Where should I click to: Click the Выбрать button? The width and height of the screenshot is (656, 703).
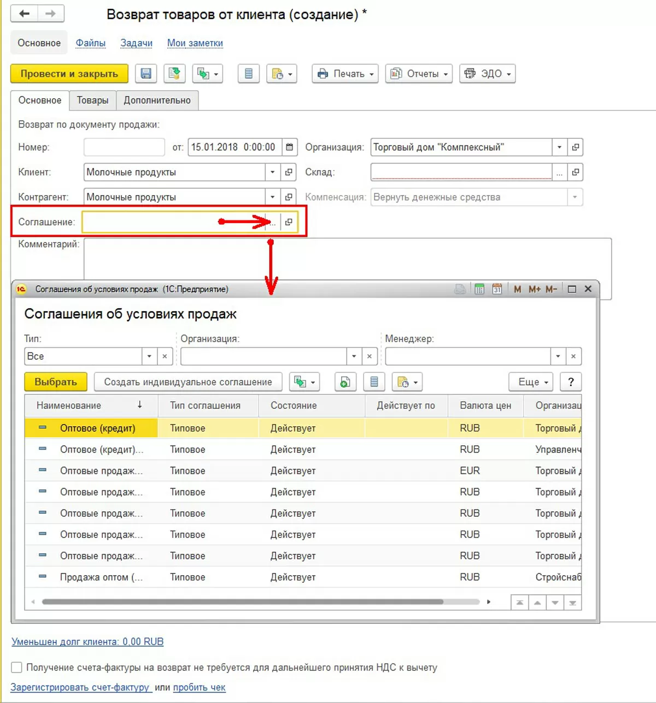[56, 382]
